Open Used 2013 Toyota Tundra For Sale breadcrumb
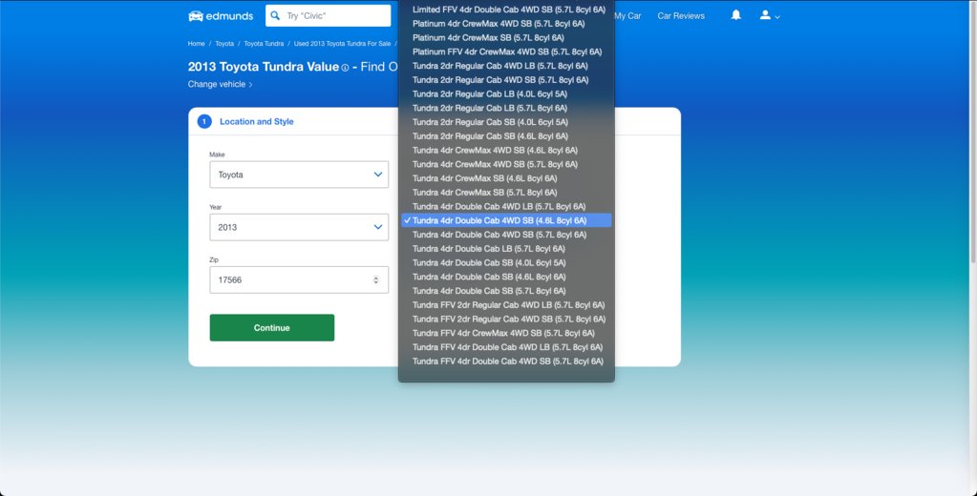The height and width of the screenshot is (496, 977). click(x=342, y=44)
